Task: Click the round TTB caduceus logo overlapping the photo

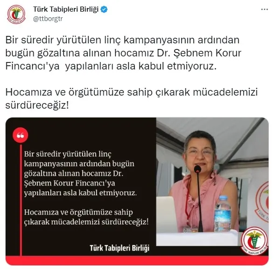Action: click(254, 241)
